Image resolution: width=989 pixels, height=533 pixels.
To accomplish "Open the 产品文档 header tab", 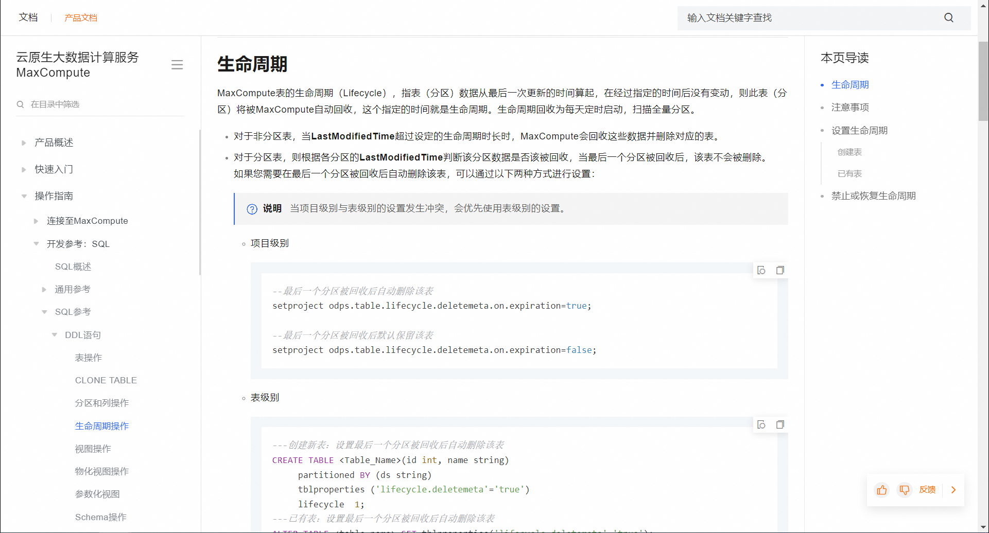I will (81, 18).
